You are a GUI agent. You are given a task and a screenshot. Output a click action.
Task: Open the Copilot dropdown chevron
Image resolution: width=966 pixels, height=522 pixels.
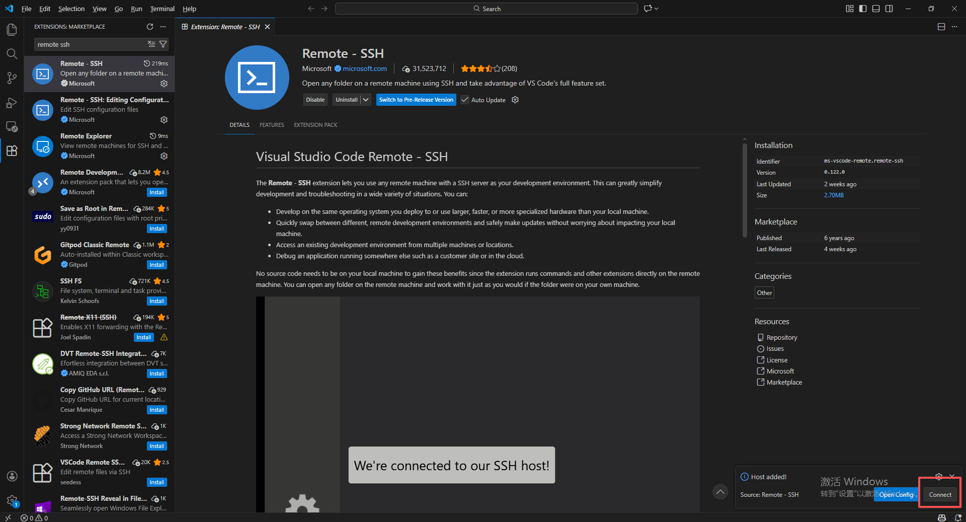pyautogui.click(x=656, y=9)
